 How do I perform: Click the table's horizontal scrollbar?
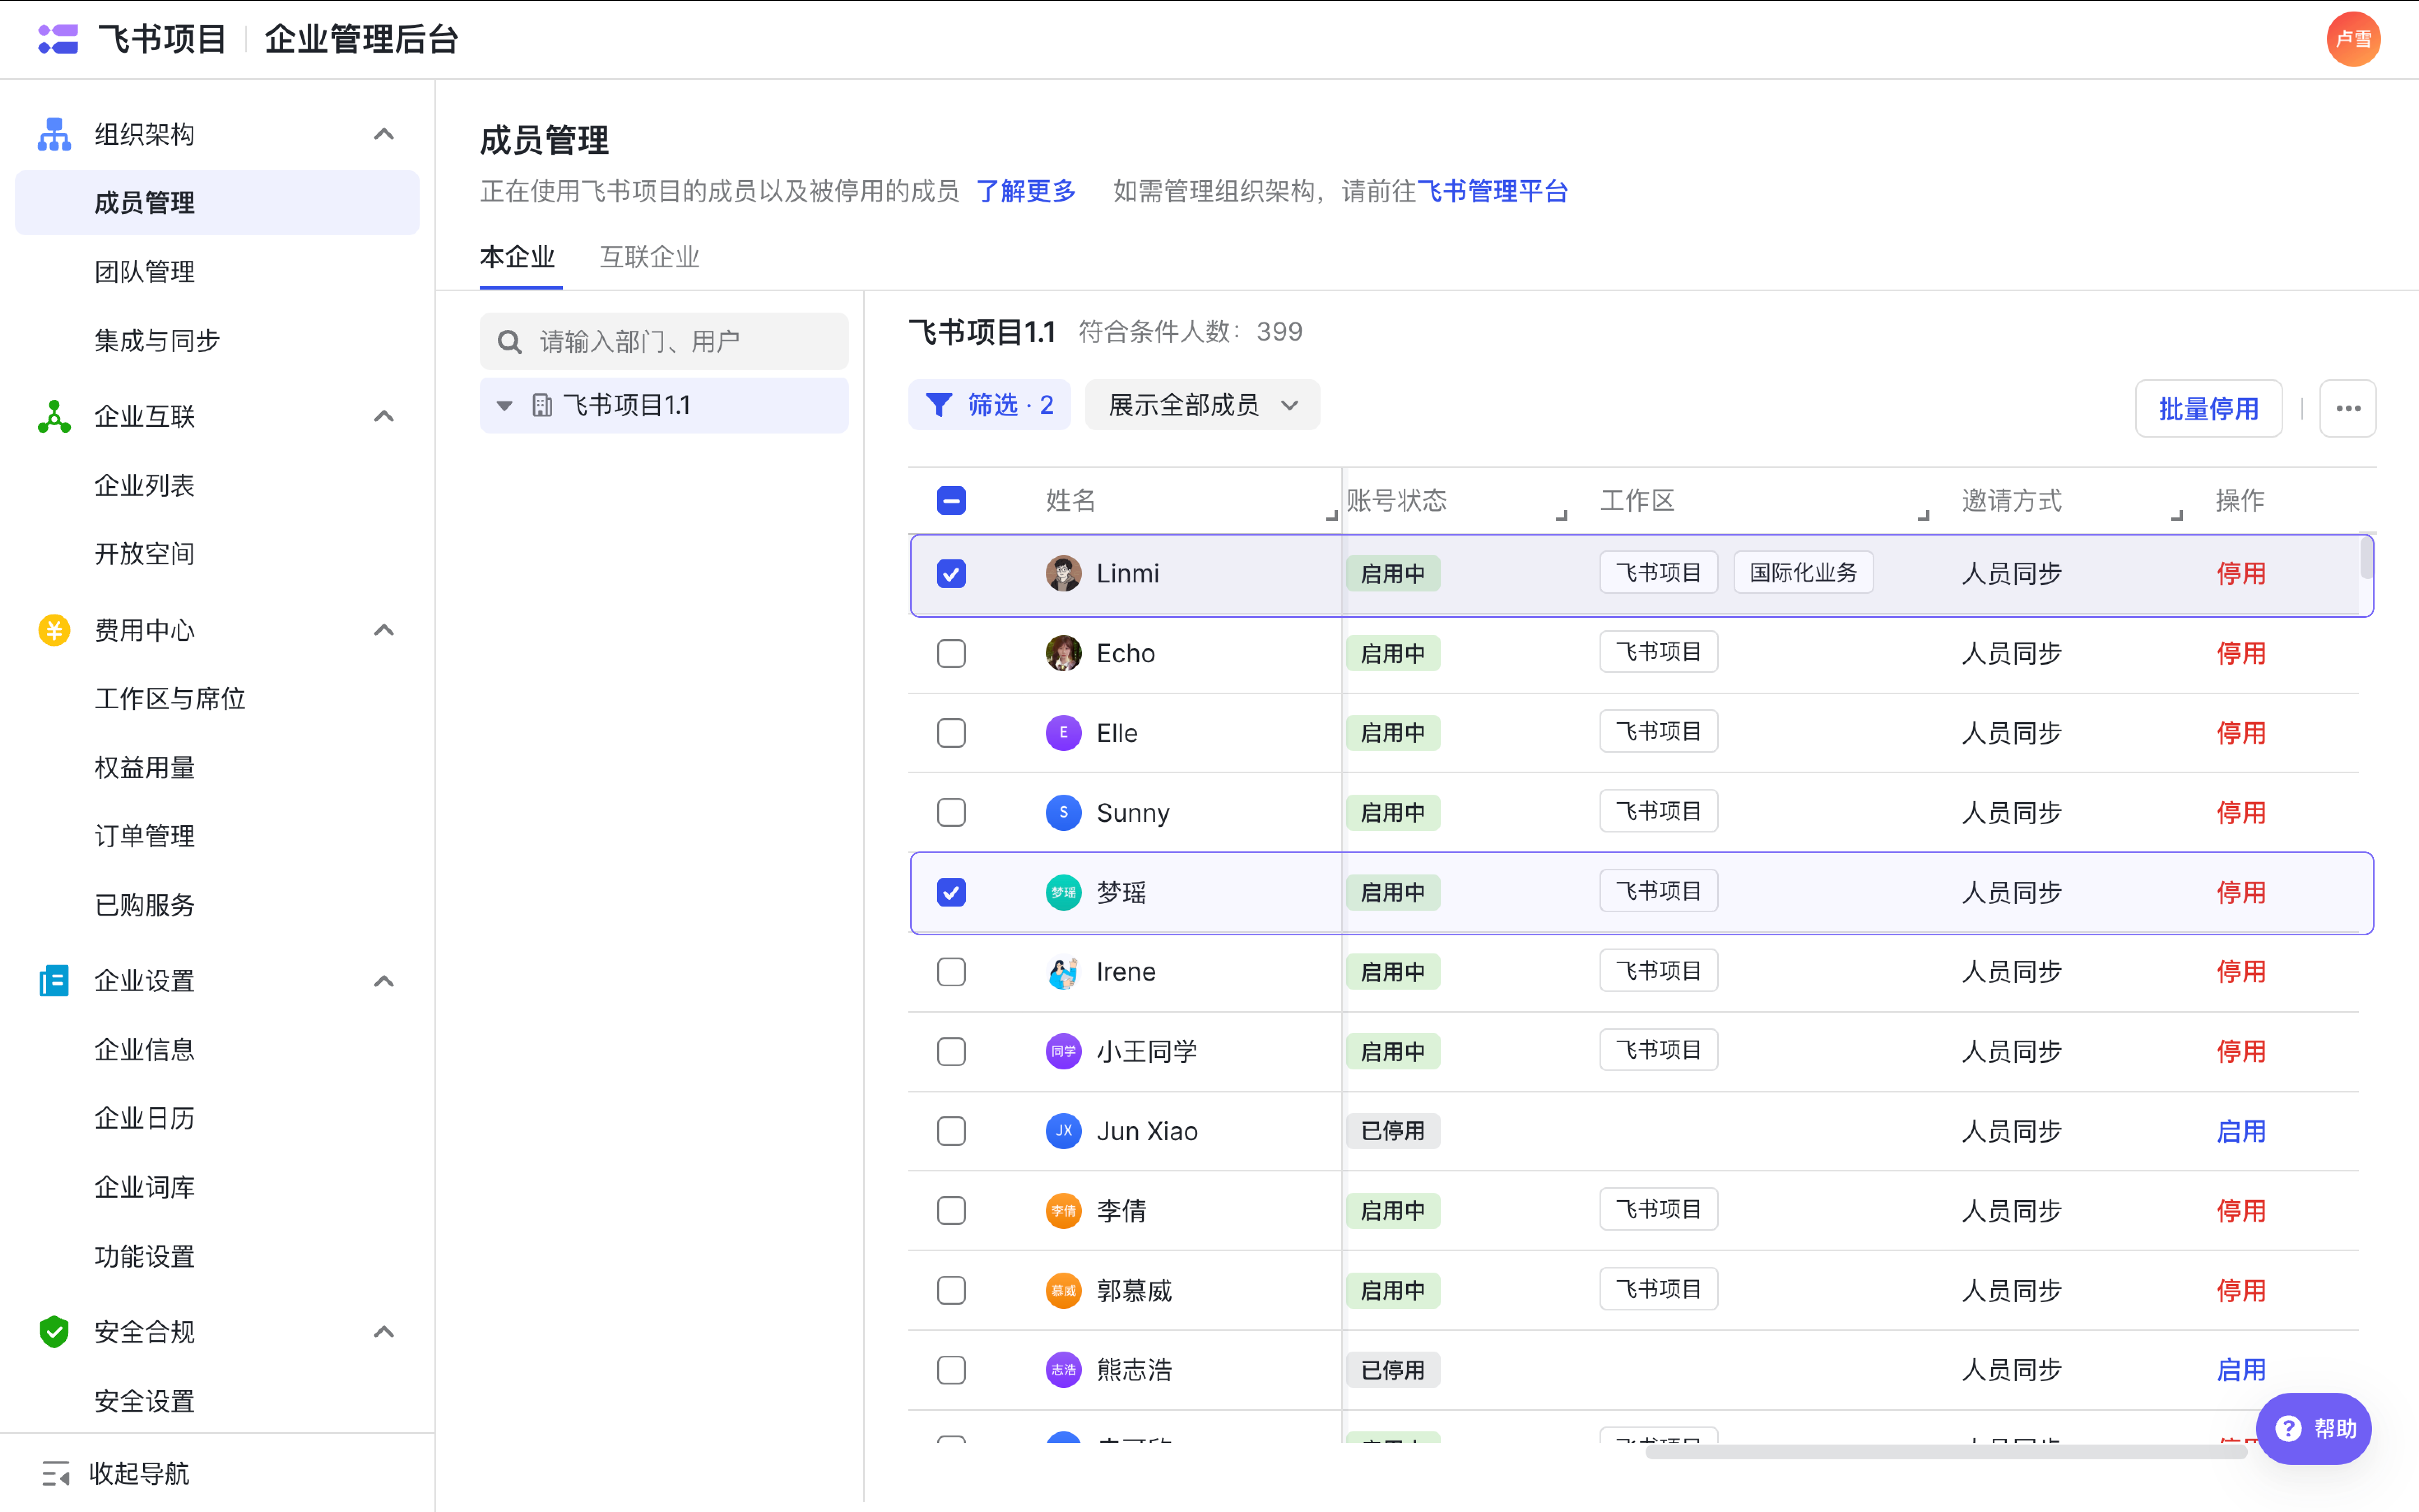[1946, 1452]
